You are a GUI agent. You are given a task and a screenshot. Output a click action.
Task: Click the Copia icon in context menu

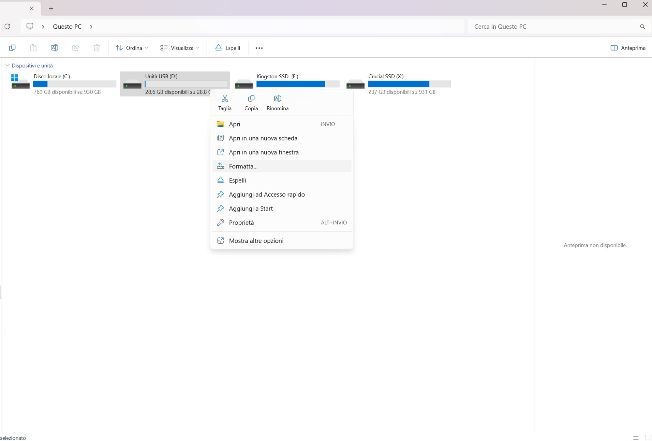(x=251, y=99)
